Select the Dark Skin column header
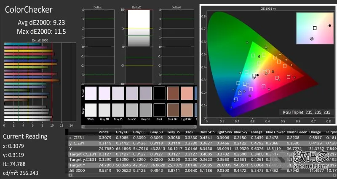Image resolution: width=337 pixels, height=179 pixels. click(207, 132)
